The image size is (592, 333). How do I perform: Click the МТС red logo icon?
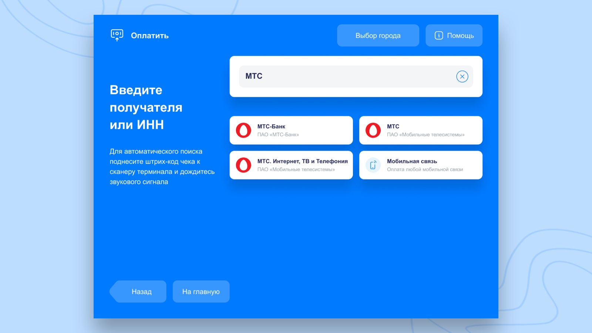point(374,130)
